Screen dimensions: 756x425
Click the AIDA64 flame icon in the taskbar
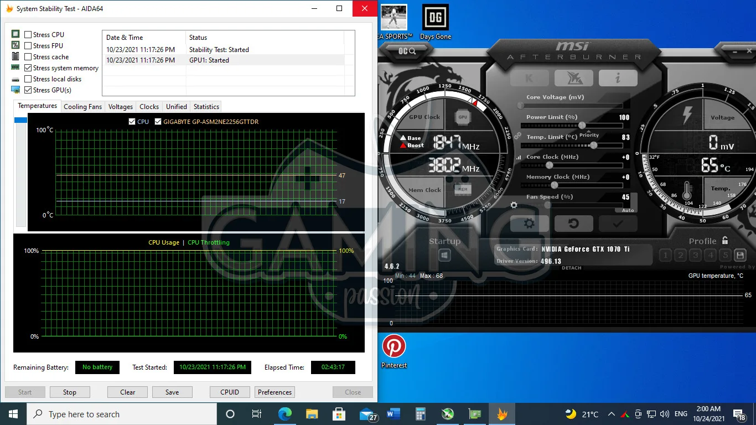click(x=502, y=414)
